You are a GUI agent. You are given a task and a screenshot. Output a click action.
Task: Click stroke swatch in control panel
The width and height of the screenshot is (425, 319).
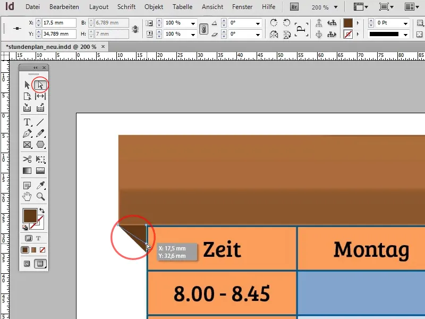click(348, 35)
